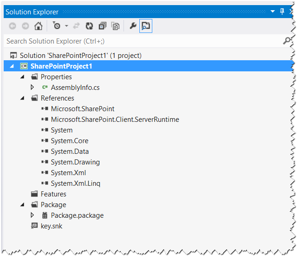Screen dimensions: 300x259
Task: Expand AssemblyInfo.cs node
Action: click(32, 87)
